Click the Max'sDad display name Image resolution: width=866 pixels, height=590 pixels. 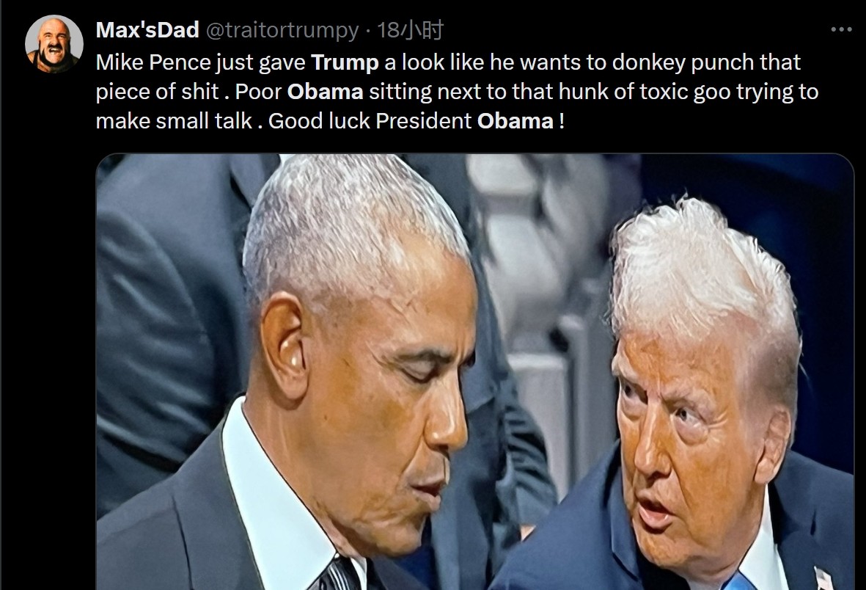[147, 30]
